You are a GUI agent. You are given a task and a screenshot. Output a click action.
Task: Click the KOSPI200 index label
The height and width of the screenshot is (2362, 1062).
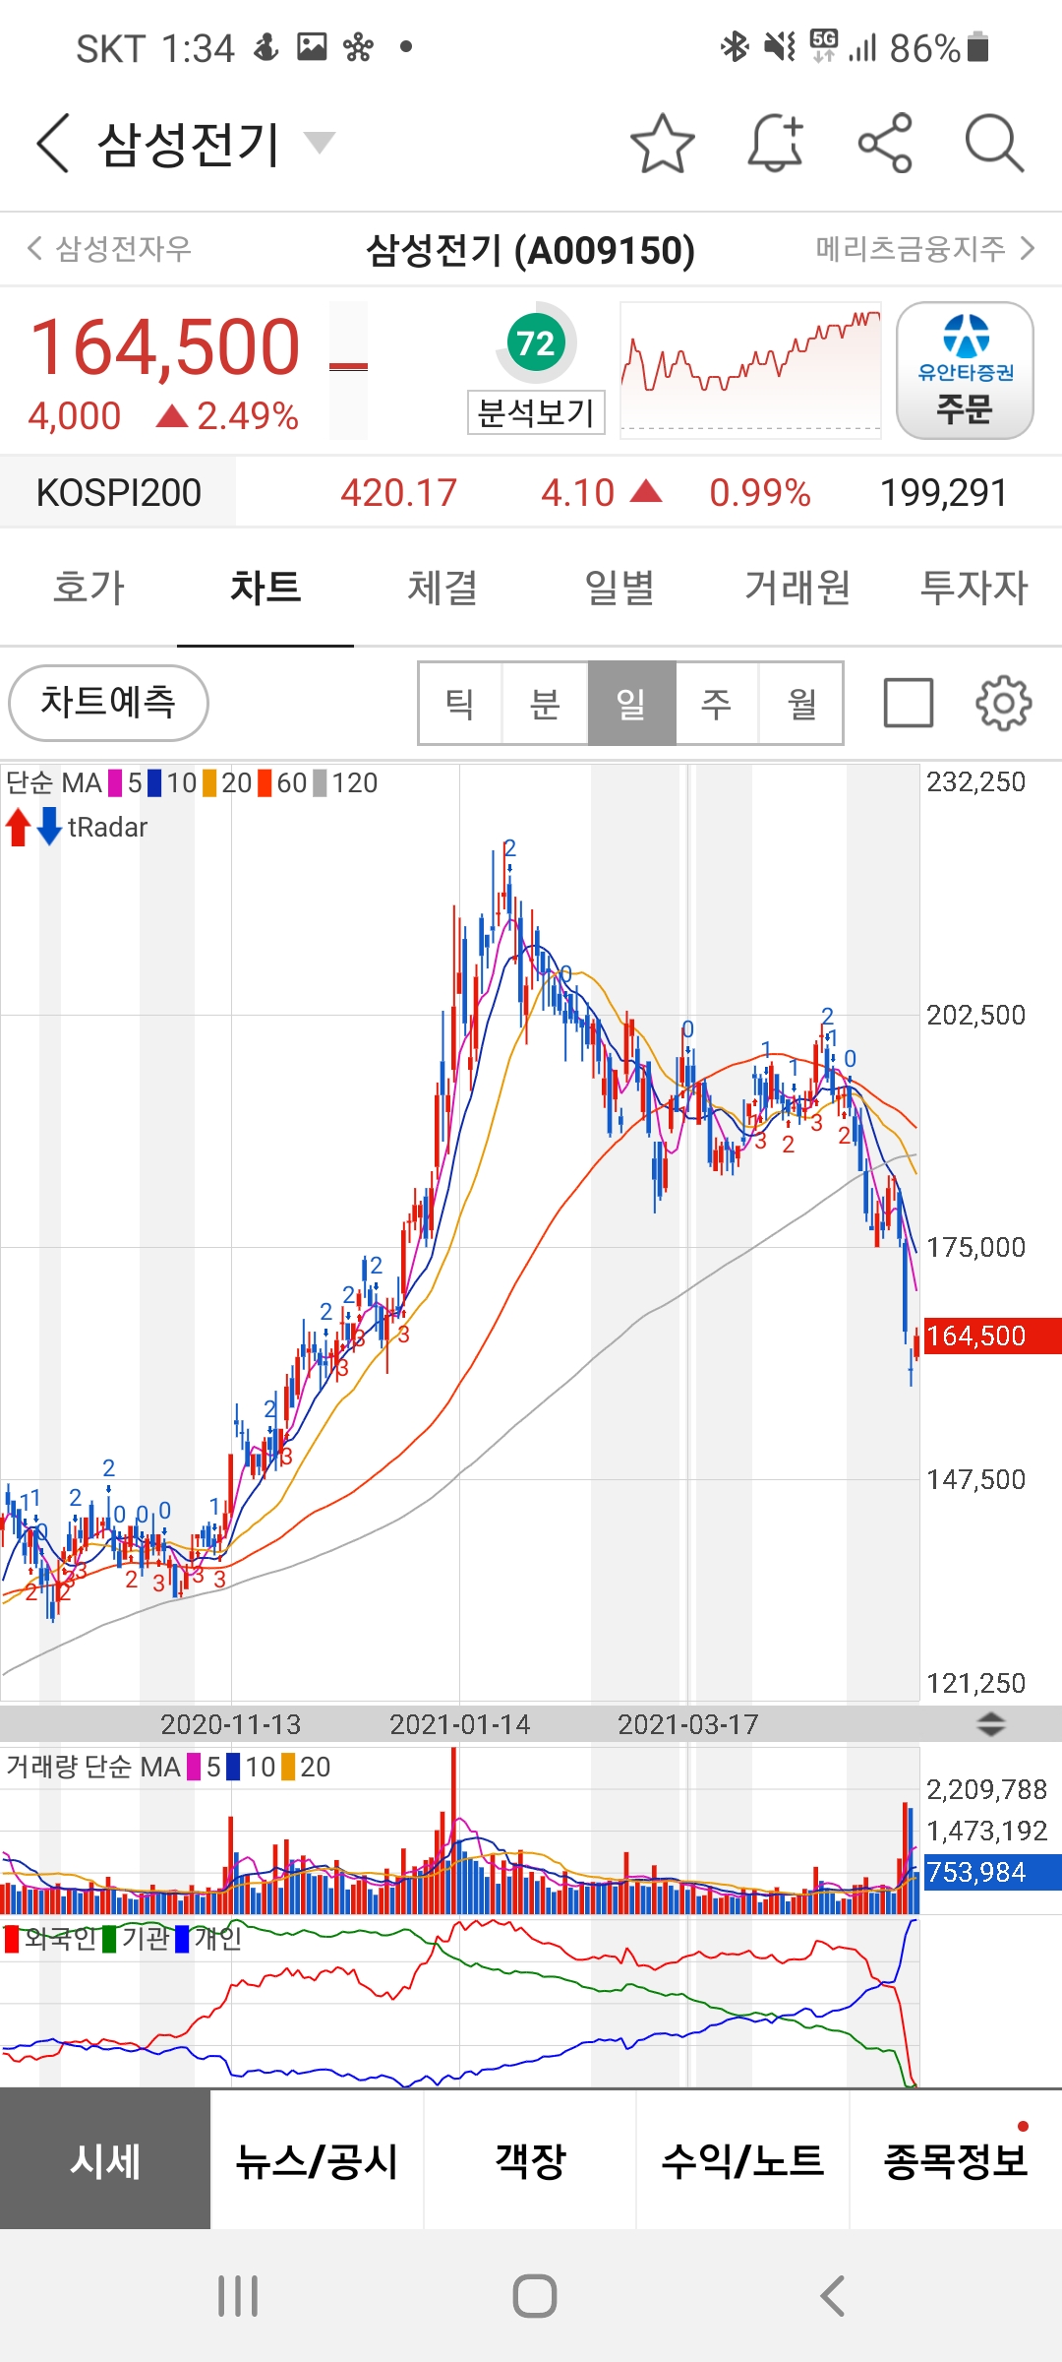click(118, 492)
